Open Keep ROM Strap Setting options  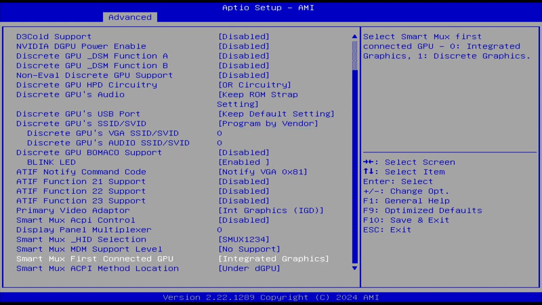257,99
